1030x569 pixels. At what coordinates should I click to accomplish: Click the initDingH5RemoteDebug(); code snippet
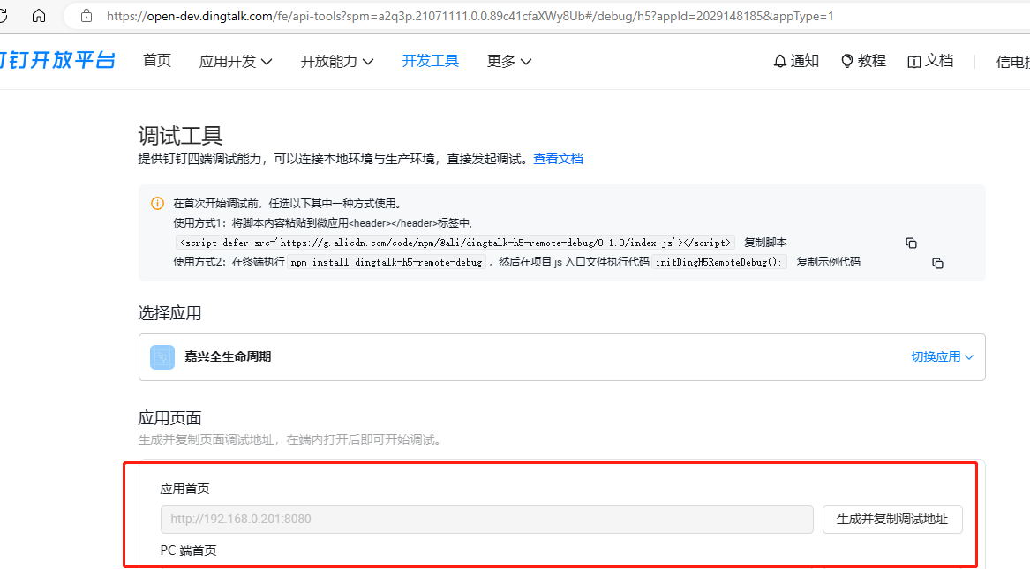coord(718,262)
